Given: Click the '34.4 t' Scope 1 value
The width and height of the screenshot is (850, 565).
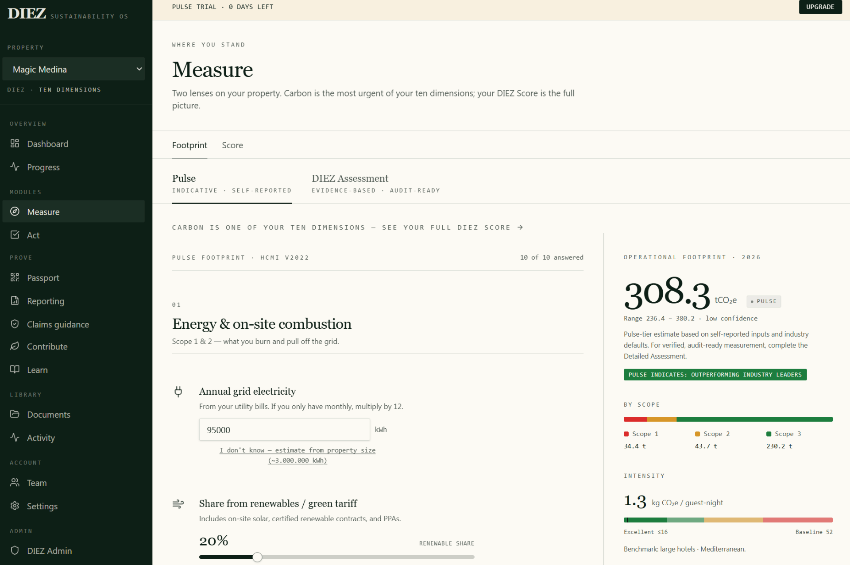Looking at the screenshot, I should (x=635, y=446).
